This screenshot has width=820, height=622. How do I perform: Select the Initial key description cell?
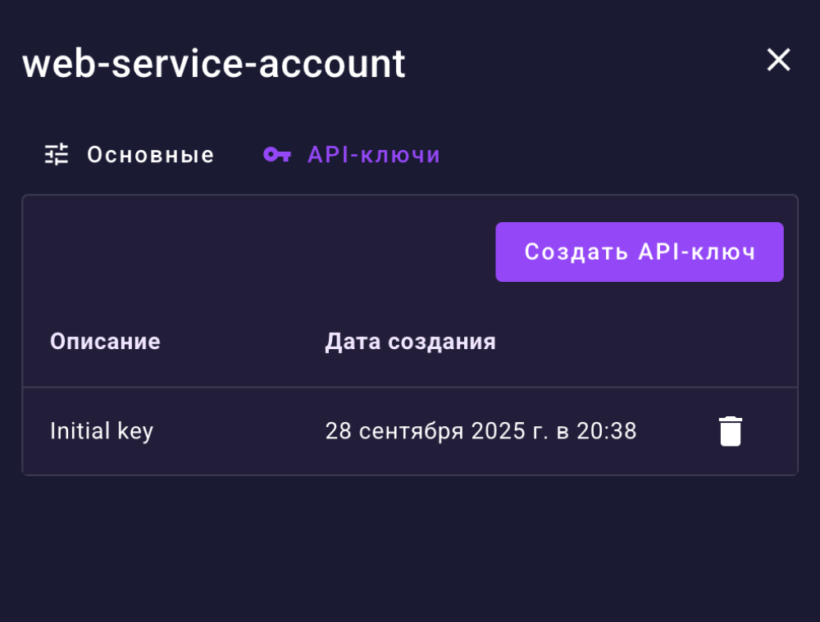click(102, 431)
